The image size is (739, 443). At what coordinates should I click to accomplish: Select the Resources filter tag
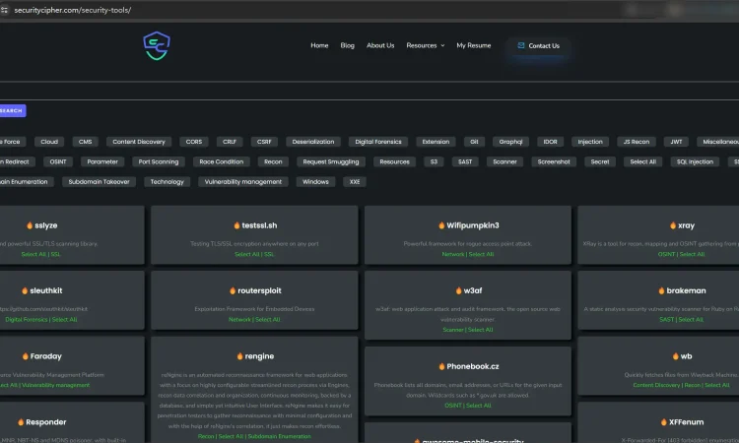(394, 162)
